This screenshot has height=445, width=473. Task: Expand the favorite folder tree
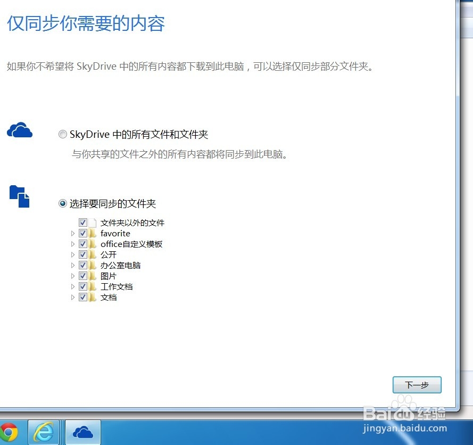[x=73, y=233]
